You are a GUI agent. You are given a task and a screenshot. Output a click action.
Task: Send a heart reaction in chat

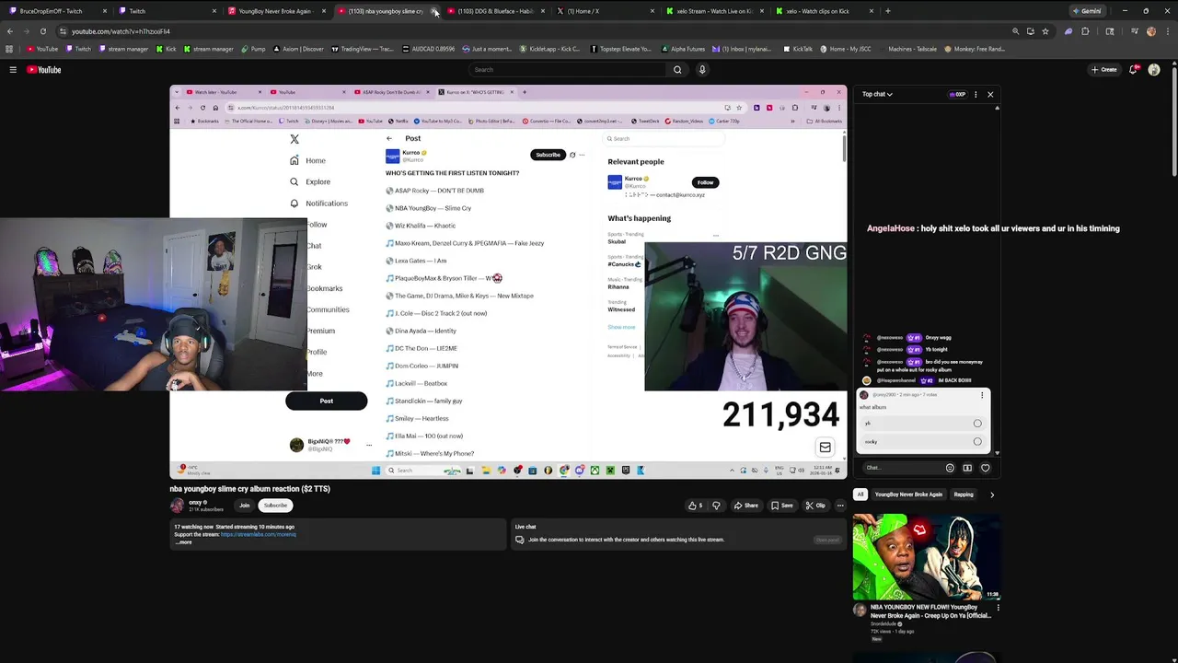coord(985,468)
